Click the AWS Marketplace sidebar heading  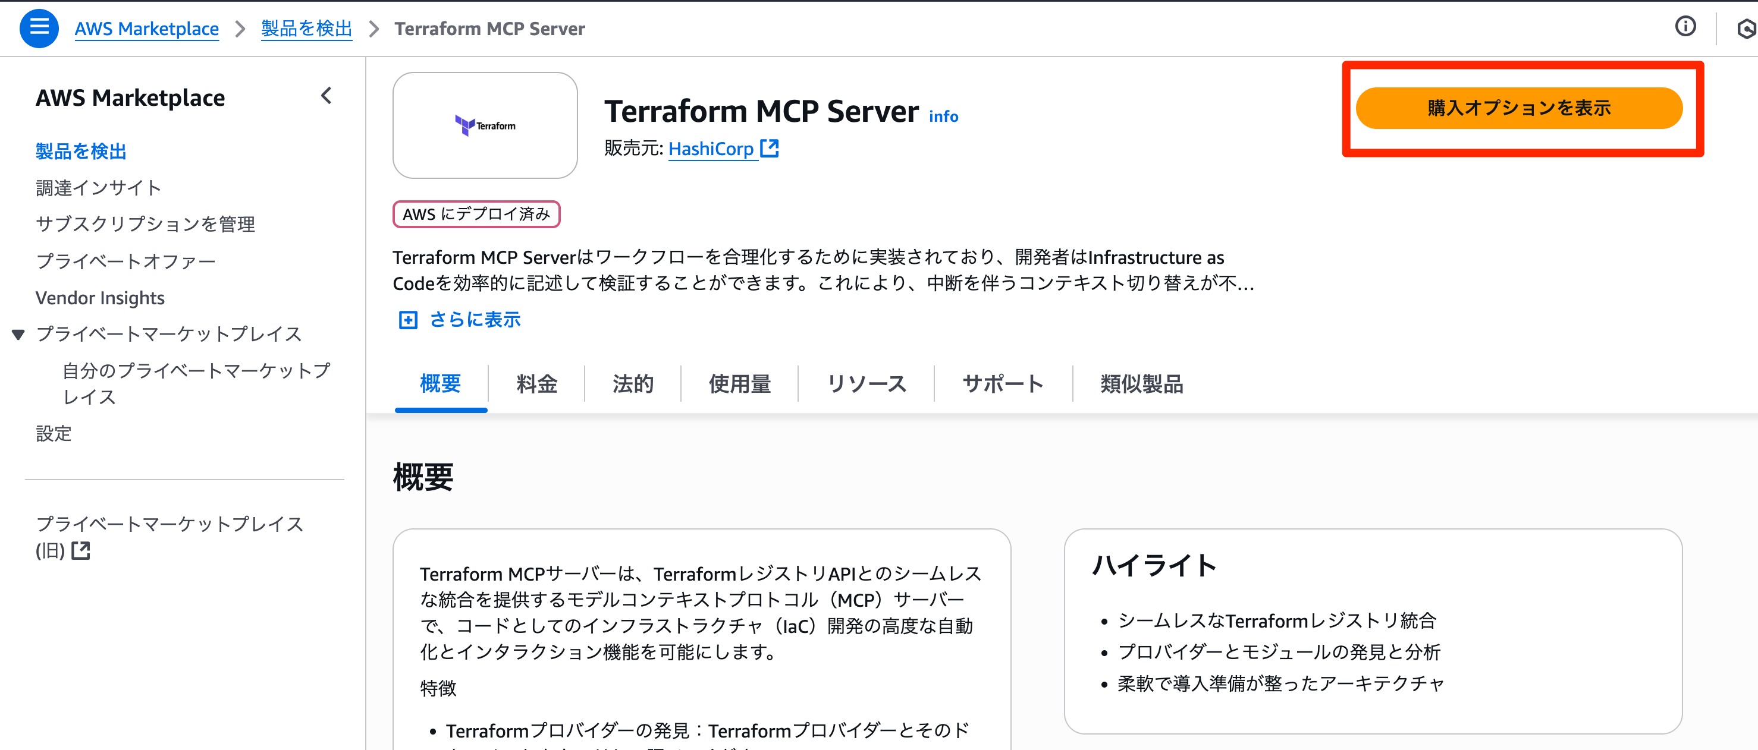point(130,97)
